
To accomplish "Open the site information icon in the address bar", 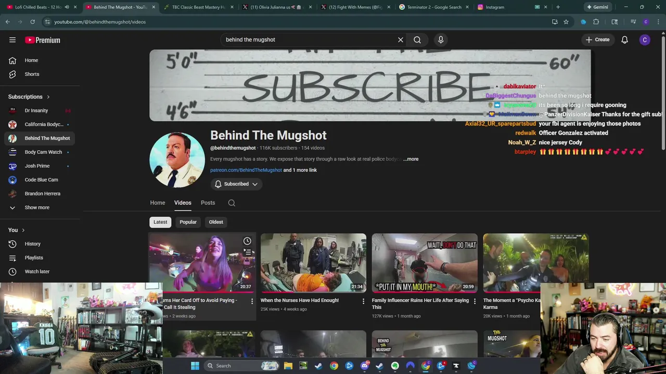I will click(47, 22).
